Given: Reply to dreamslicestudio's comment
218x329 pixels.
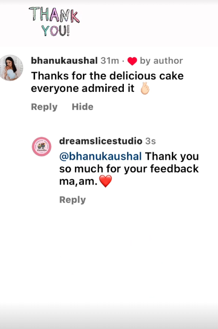Looking at the screenshot, I should 72,200.
